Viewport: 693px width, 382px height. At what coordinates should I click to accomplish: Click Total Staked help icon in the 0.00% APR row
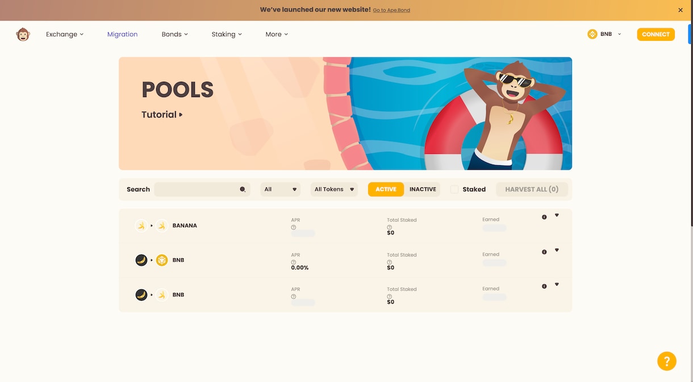(390, 262)
